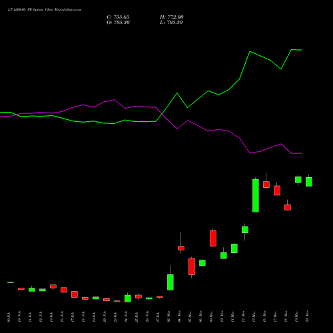Click the 09 Feb date label
Viewport: 333px width, 333px height.
(x=9, y=316)
